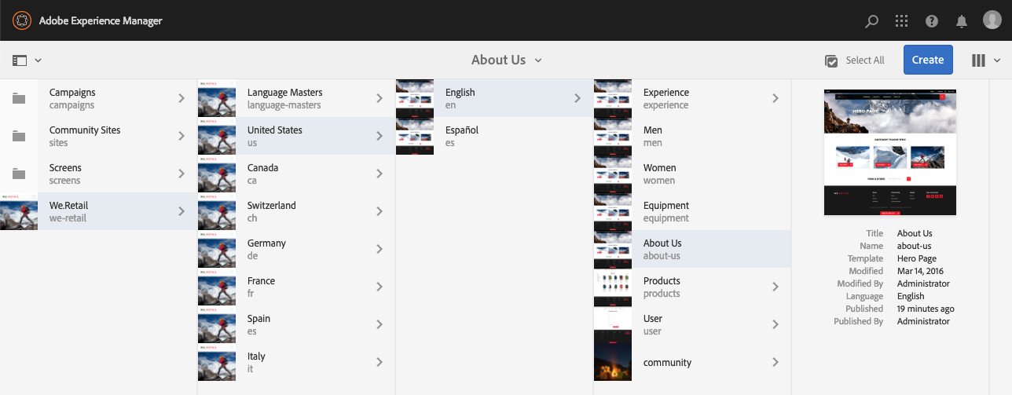Expand the Campaigns folder chevron
Image resolution: width=1012 pixels, height=395 pixels.
click(181, 98)
